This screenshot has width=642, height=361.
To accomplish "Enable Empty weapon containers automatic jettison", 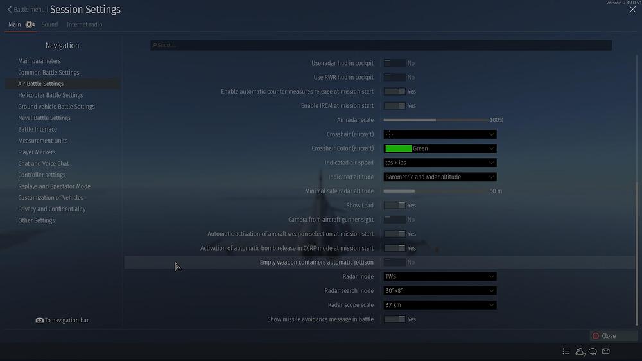I will (x=394, y=262).
